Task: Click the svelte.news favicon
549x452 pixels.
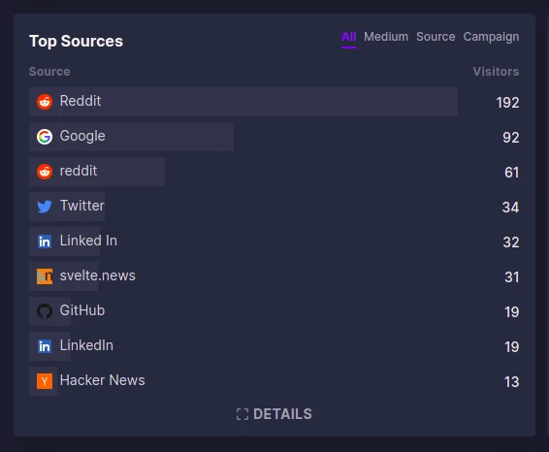Action: (45, 276)
